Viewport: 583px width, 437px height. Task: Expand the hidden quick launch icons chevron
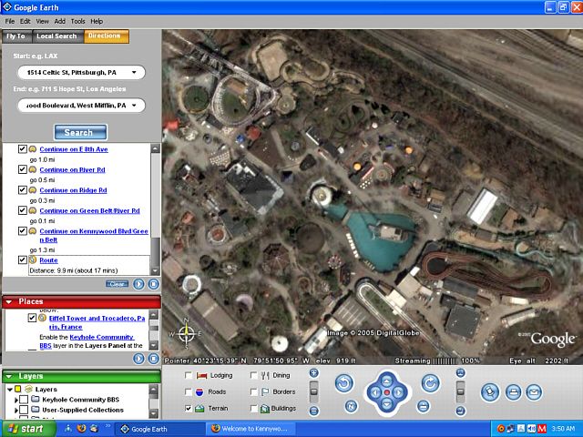[x=107, y=426]
